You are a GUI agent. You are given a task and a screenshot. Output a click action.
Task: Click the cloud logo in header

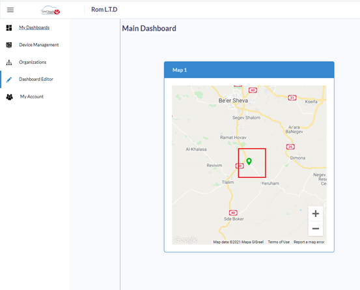(x=50, y=10)
